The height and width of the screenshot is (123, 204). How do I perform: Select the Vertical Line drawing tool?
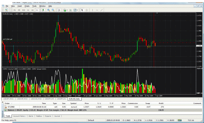coord(92,10)
